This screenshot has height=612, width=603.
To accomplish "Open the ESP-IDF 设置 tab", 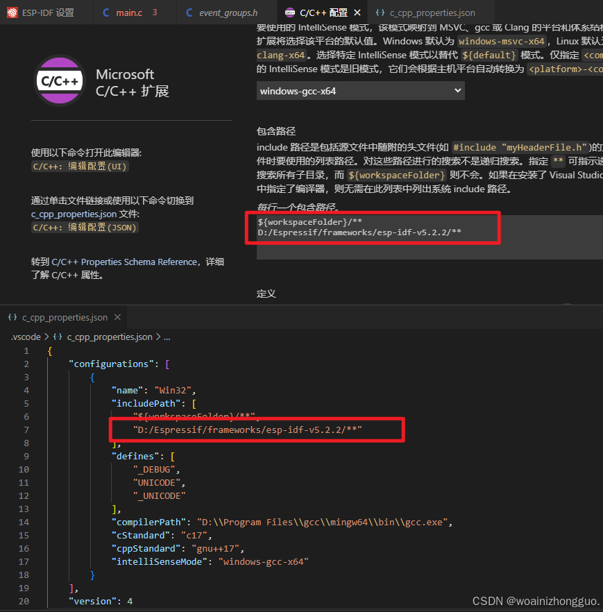I will coord(46,12).
